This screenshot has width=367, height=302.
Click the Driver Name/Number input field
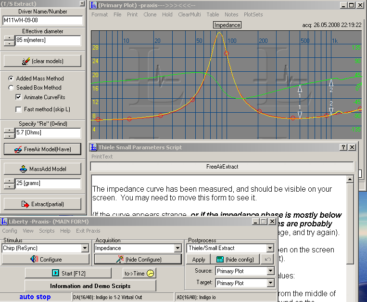[42, 21]
